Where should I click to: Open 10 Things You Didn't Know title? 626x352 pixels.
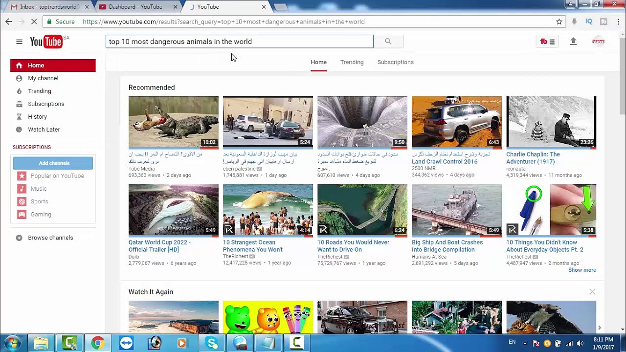(x=544, y=246)
